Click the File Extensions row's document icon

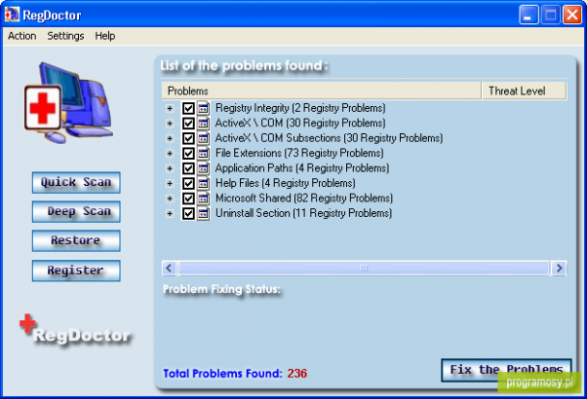203,153
